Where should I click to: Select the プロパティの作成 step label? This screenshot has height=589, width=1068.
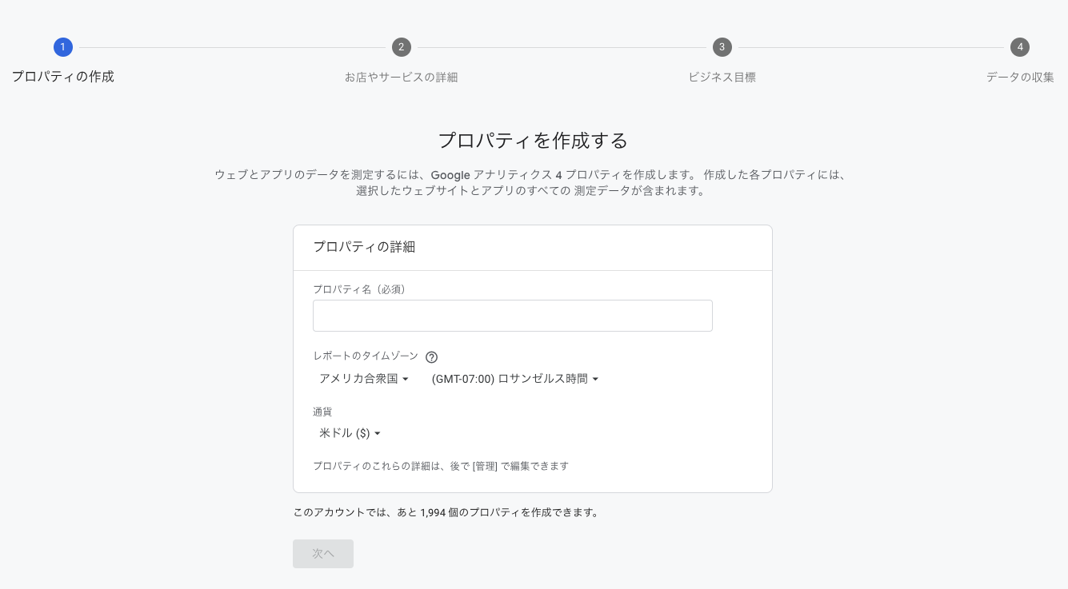[63, 77]
